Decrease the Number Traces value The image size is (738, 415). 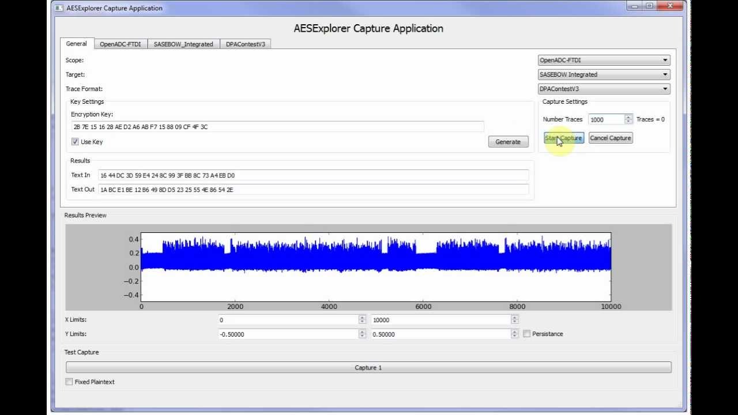(628, 122)
